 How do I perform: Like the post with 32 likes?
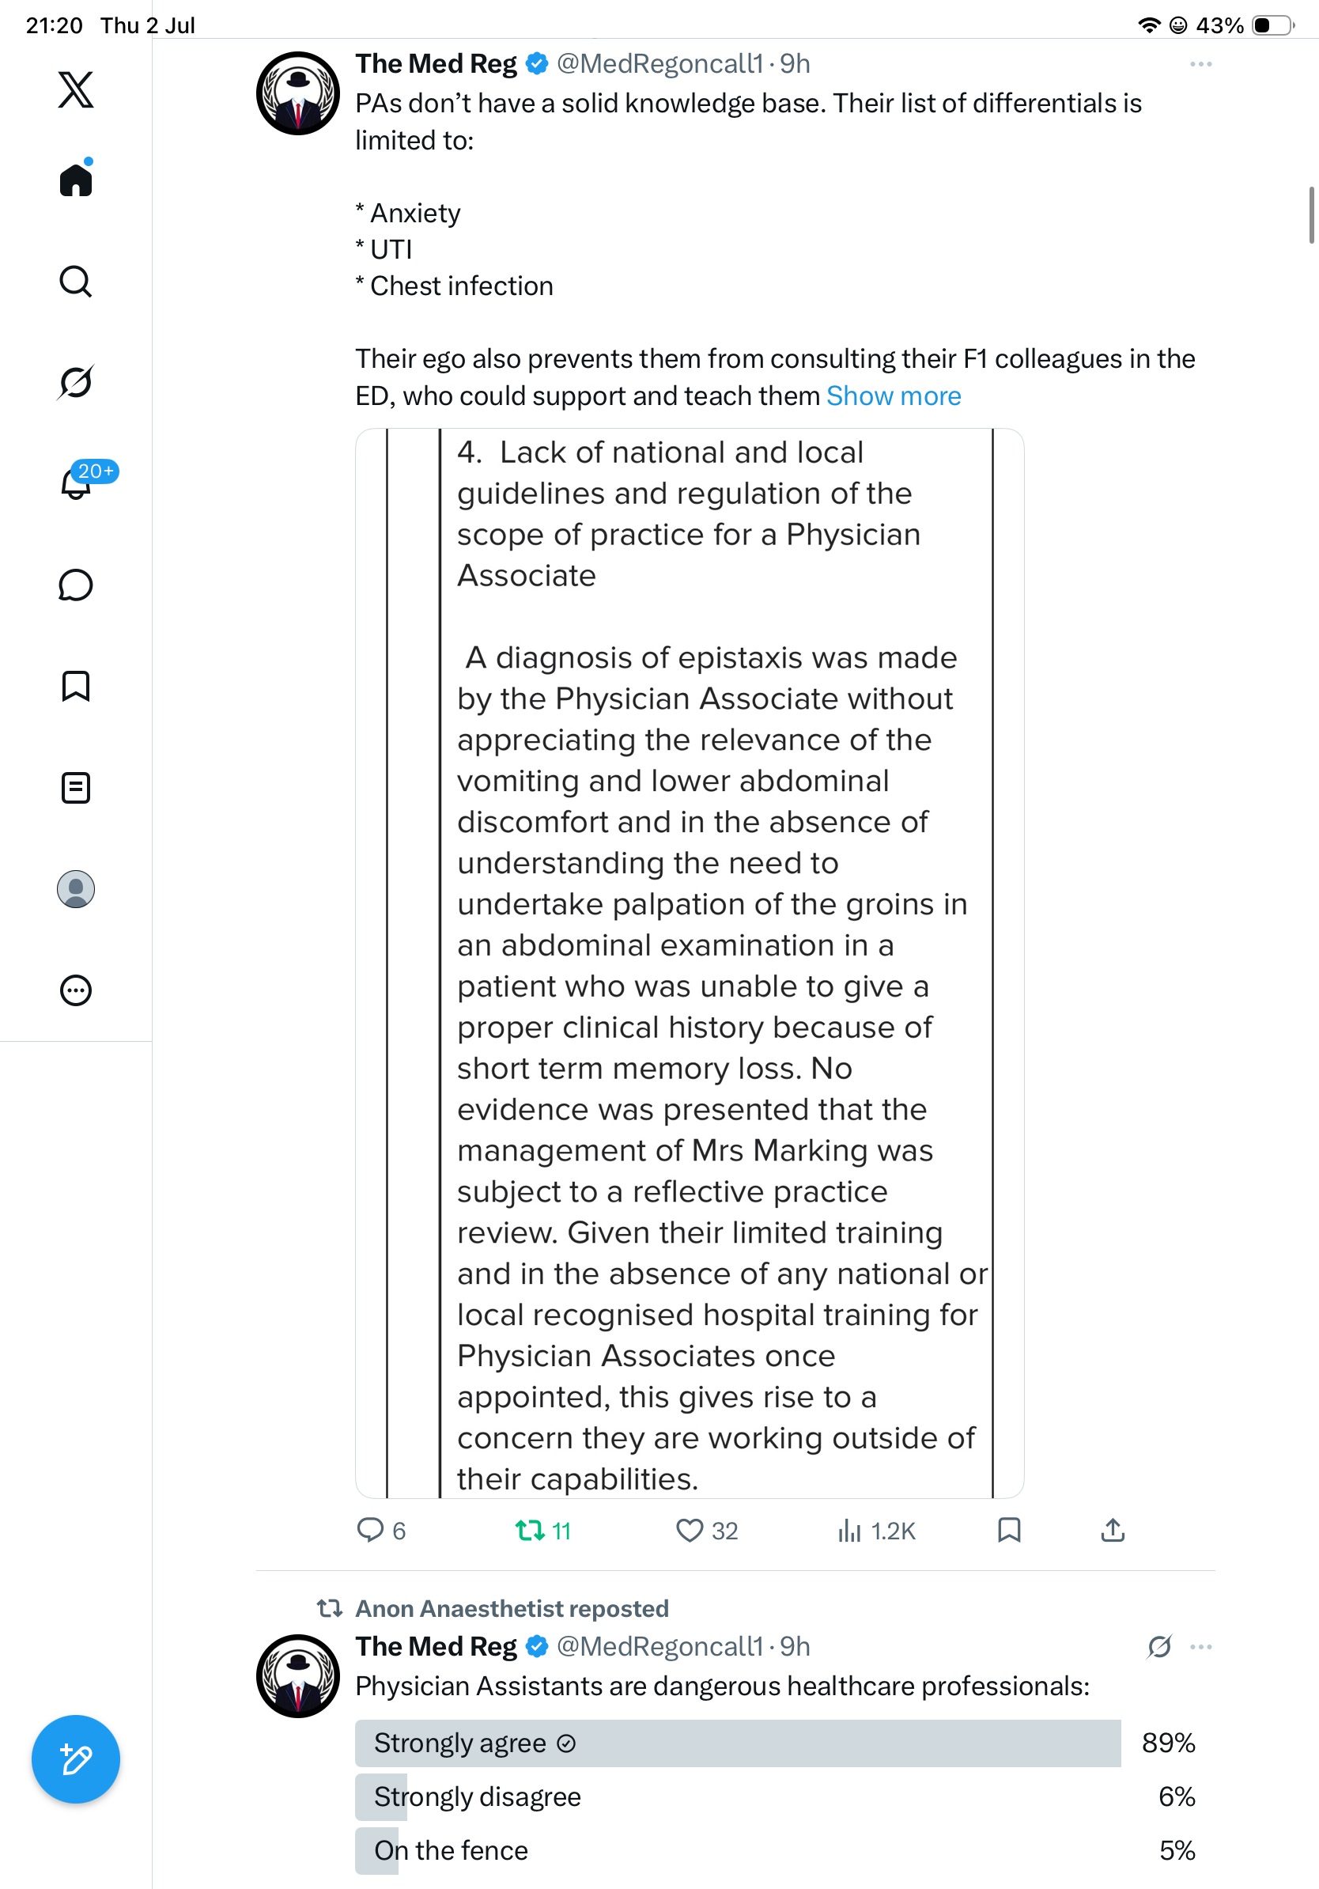[x=706, y=1531]
